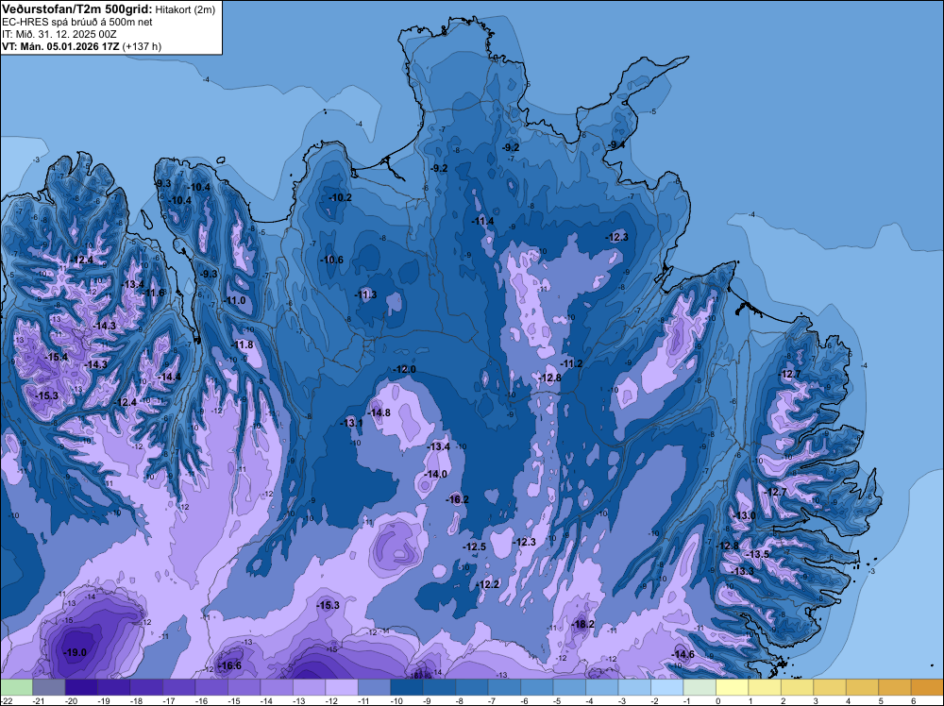This screenshot has height=706, width=944.
Task: Click the -14.6 temperature label
Action: point(683,654)
